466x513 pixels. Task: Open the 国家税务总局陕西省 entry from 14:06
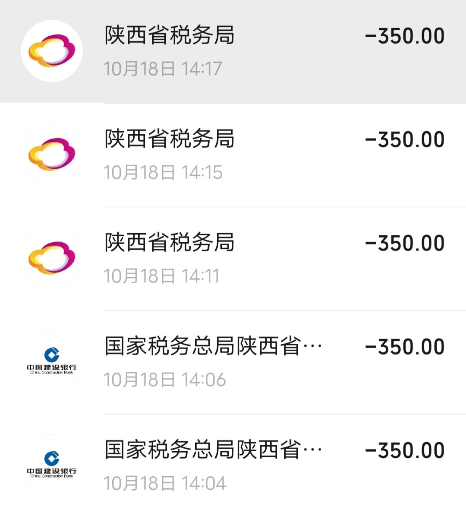[x=213, y=346]
